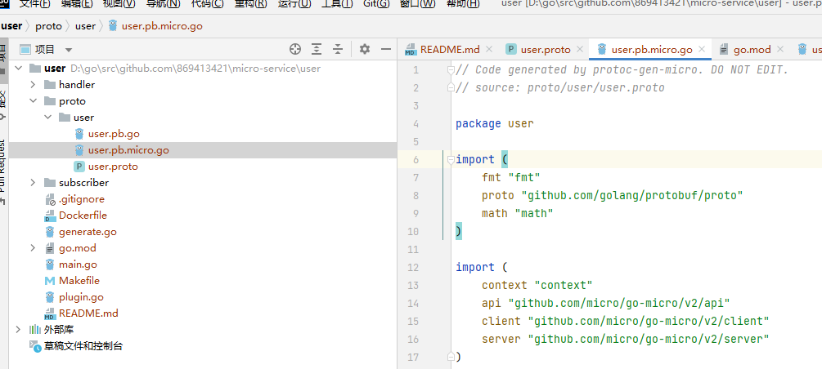822x369 pixels.
Task: Click the subscriber folder icon
Action: pyautogui.click(x=50, y=183)
